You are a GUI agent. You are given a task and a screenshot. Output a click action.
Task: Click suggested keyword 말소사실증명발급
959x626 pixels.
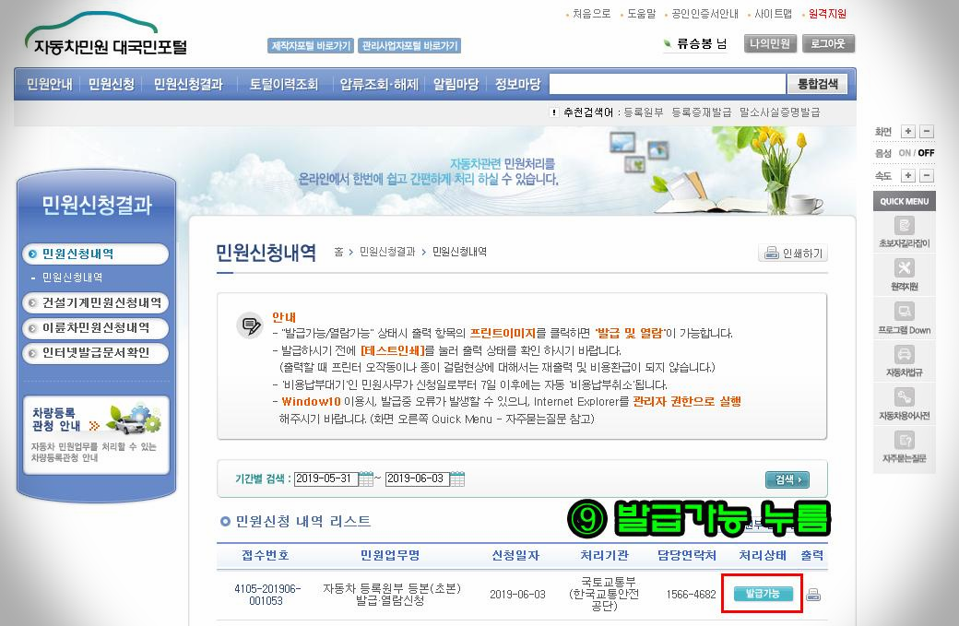tap(780, 112)
